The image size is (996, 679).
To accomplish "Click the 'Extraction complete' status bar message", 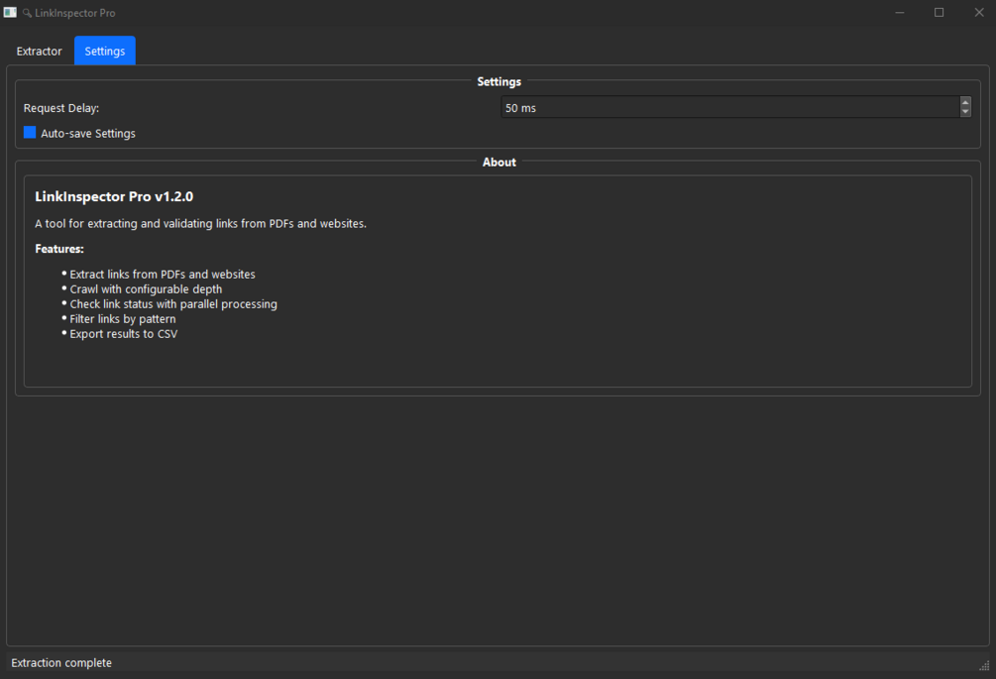I will 61,662.
